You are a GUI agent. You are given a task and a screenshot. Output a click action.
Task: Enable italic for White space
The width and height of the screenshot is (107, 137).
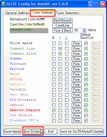(x=60, y=44)
